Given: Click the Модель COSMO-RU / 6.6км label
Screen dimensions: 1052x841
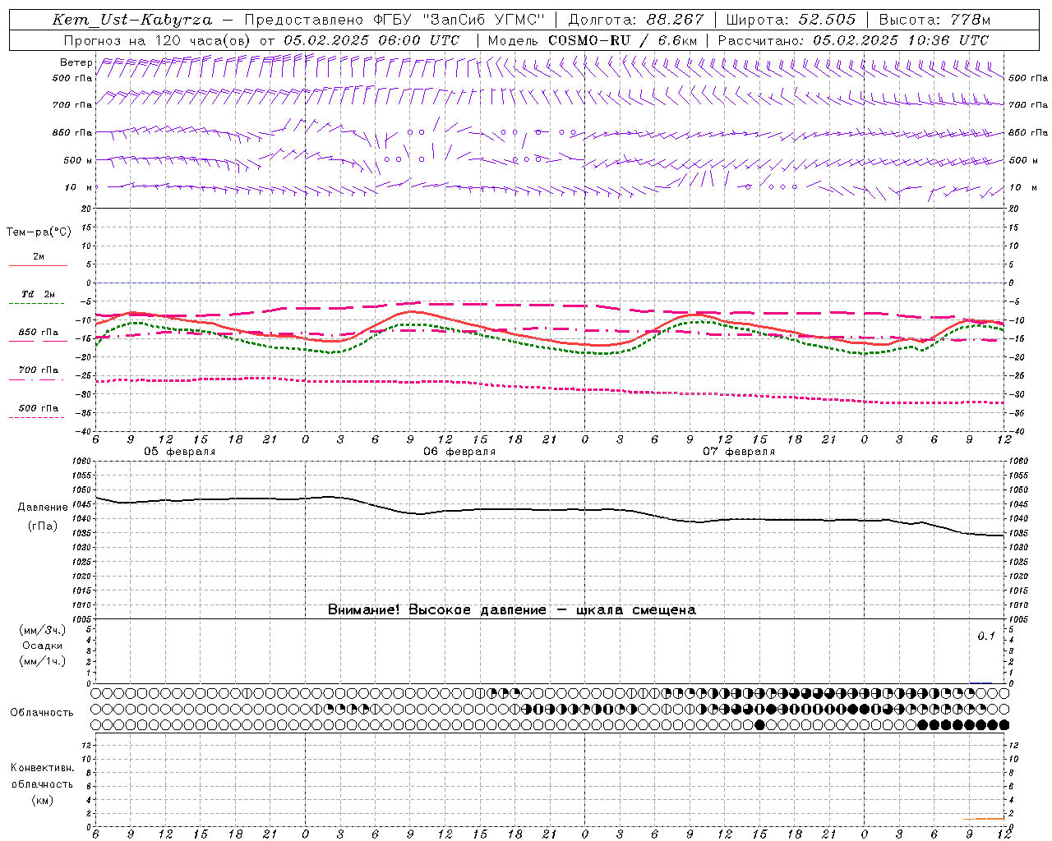Looking at the screenshot, I should (593, 40).
